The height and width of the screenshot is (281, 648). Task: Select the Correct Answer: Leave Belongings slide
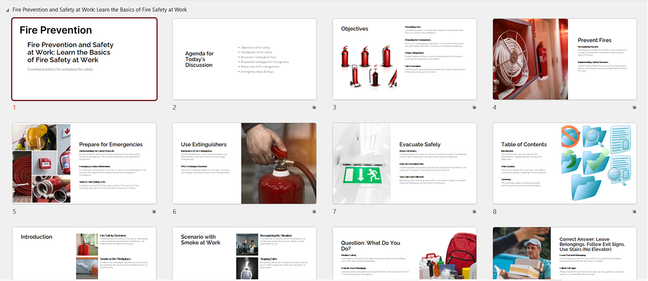565,253
